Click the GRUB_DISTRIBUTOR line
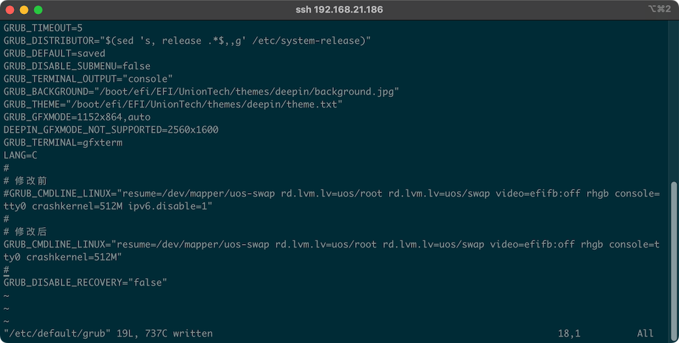Screen dimensions: 679x343 point(187,40)
